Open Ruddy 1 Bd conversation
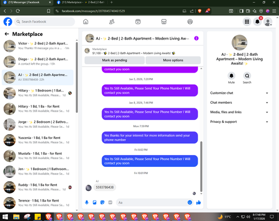 pos(38,187)
